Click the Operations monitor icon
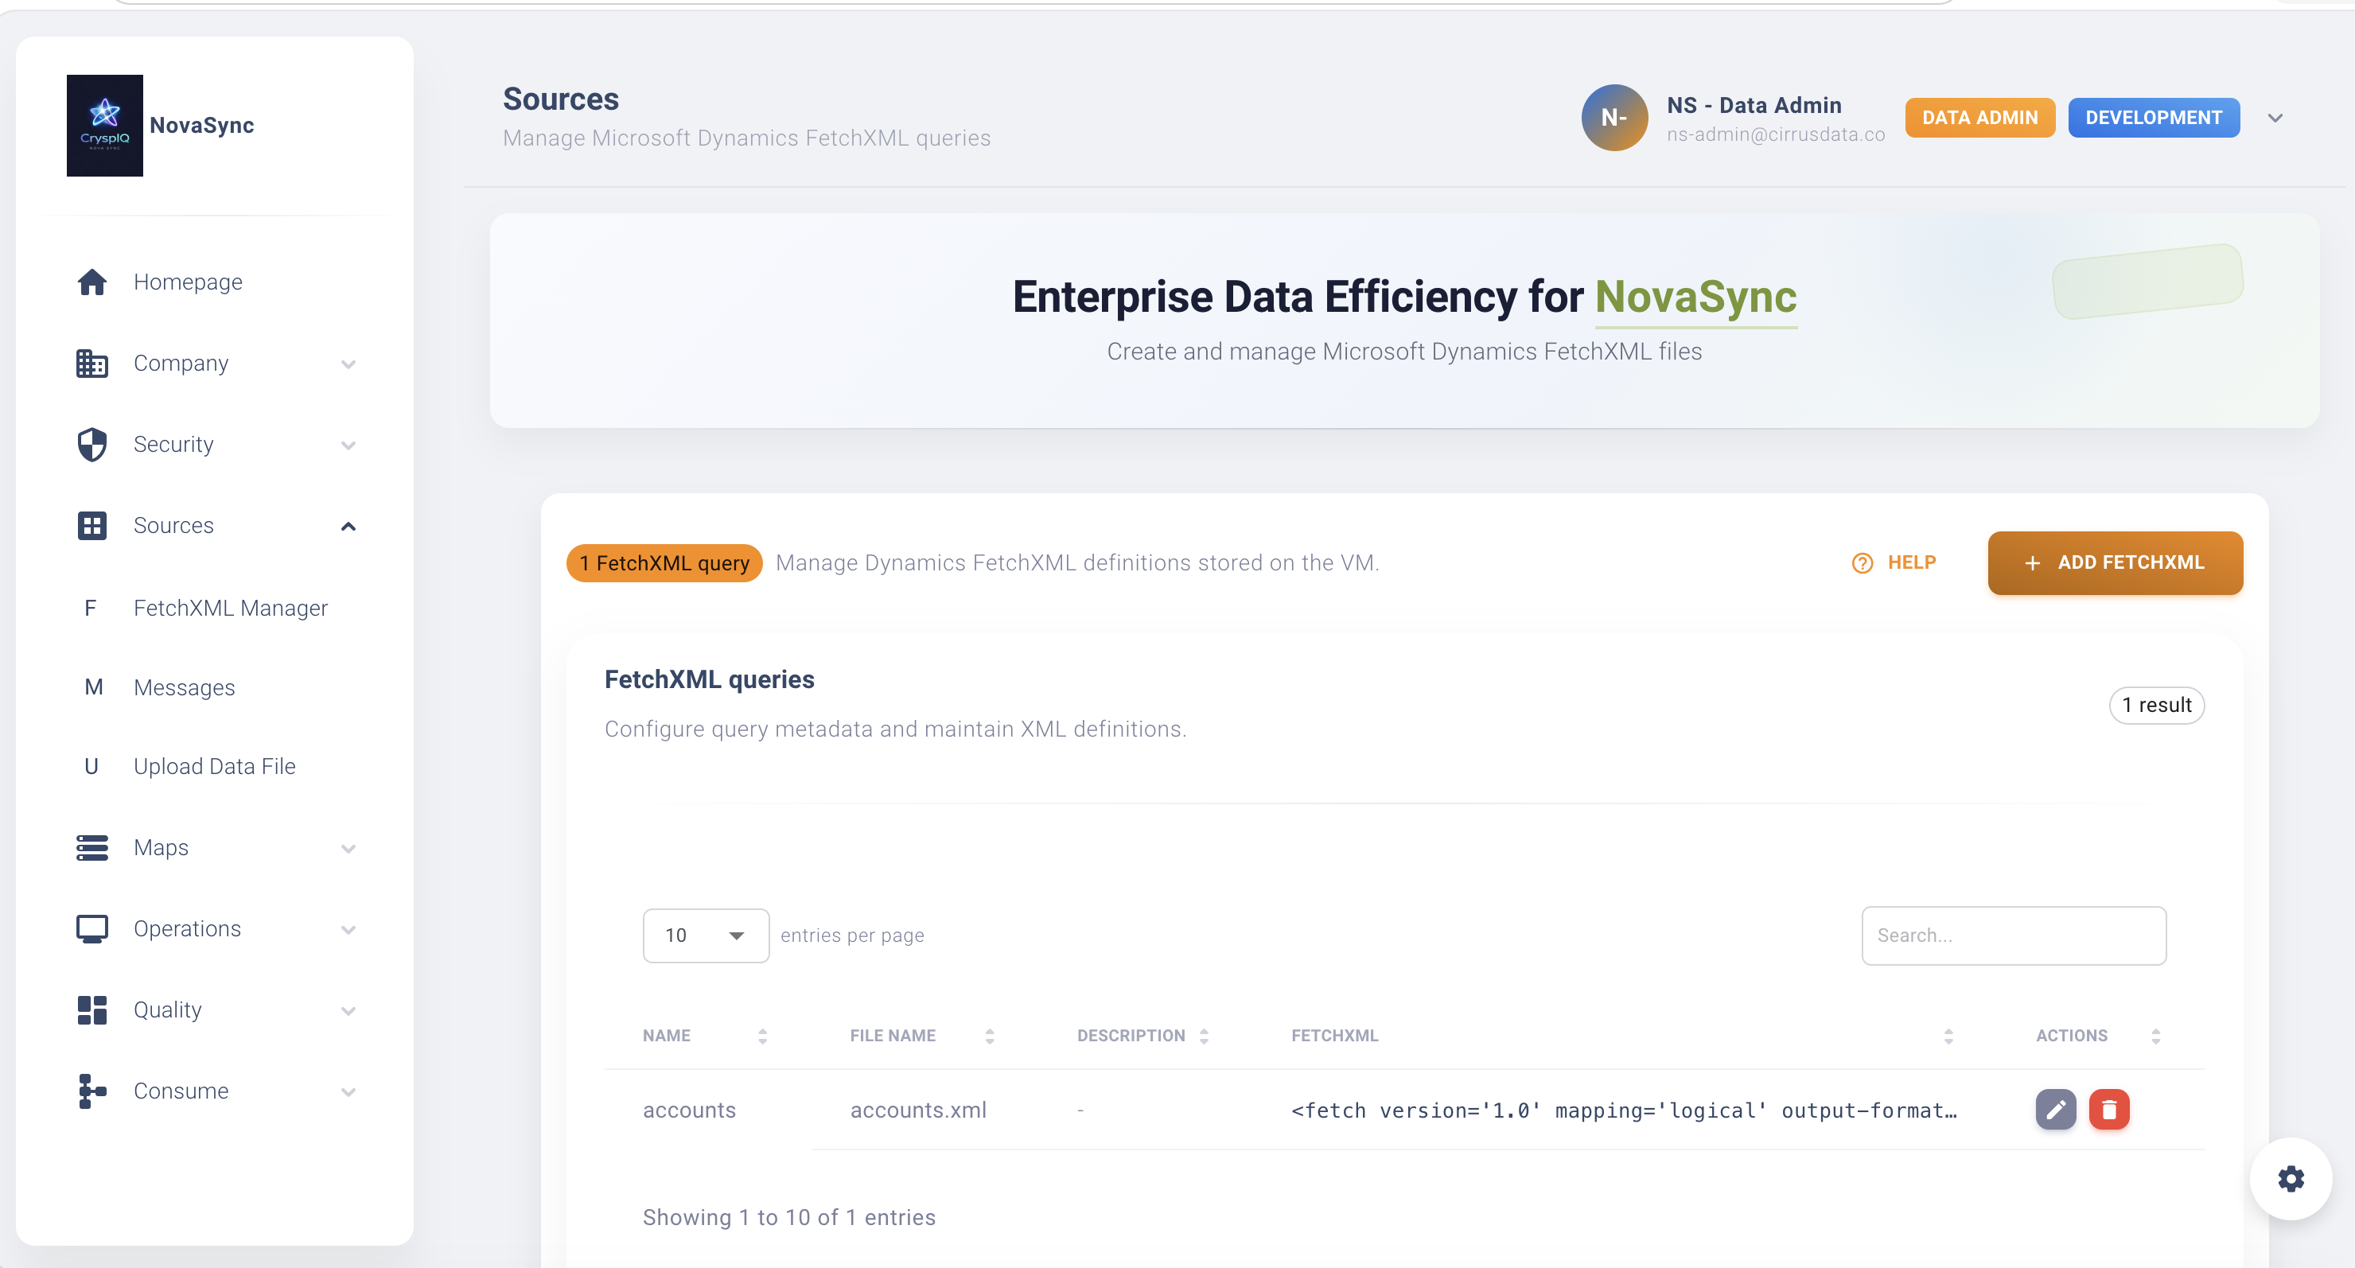The width and height of the screenshot is (2355, 1268). (x=91, y=929)
